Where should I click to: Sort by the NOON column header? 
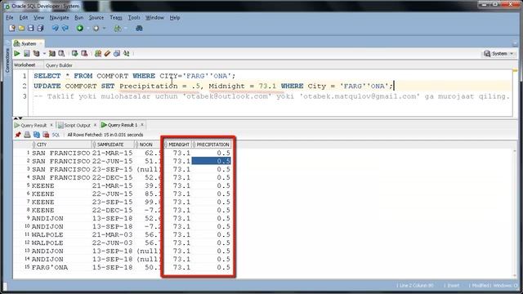tap(148, 145)
